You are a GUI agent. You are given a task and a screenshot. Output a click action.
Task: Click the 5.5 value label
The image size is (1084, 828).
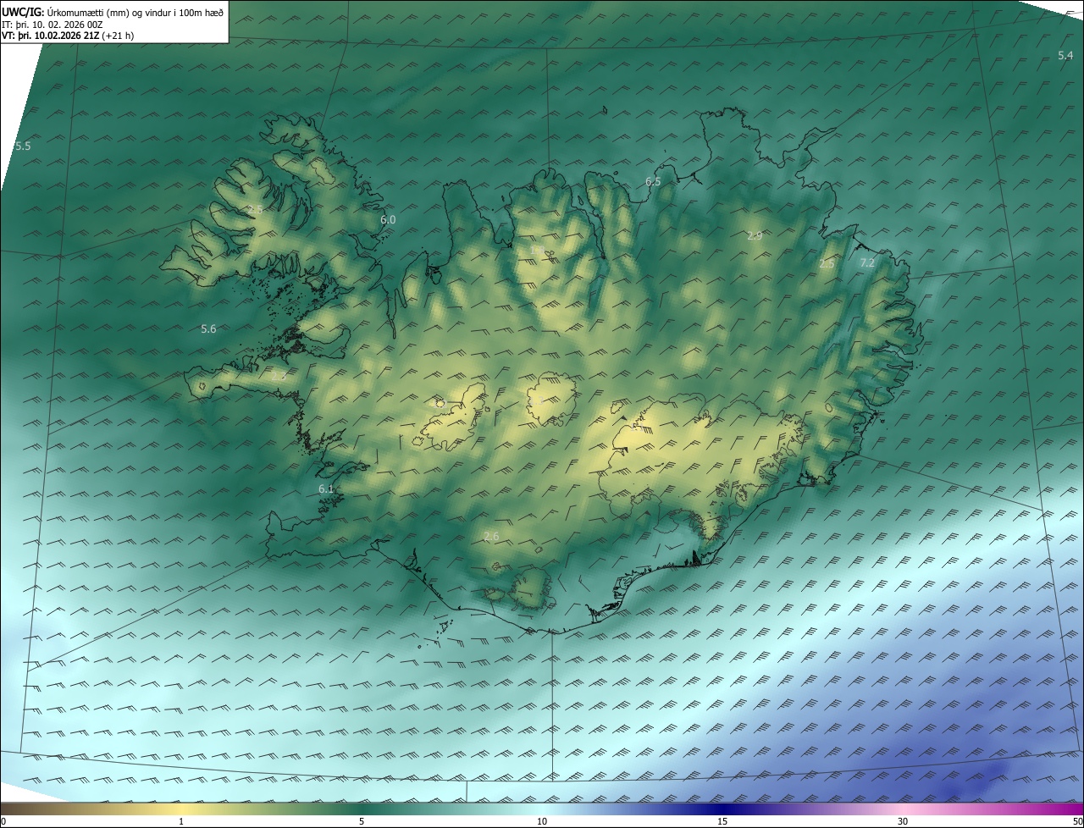click(23, 146)
